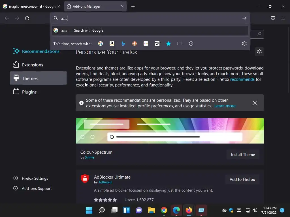
Task: Search with Google icon in one-off search row
Action: [101, 44]
